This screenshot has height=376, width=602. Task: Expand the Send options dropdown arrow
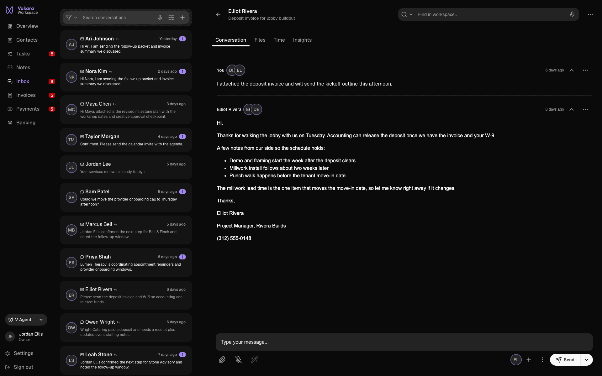pos(587,360)
